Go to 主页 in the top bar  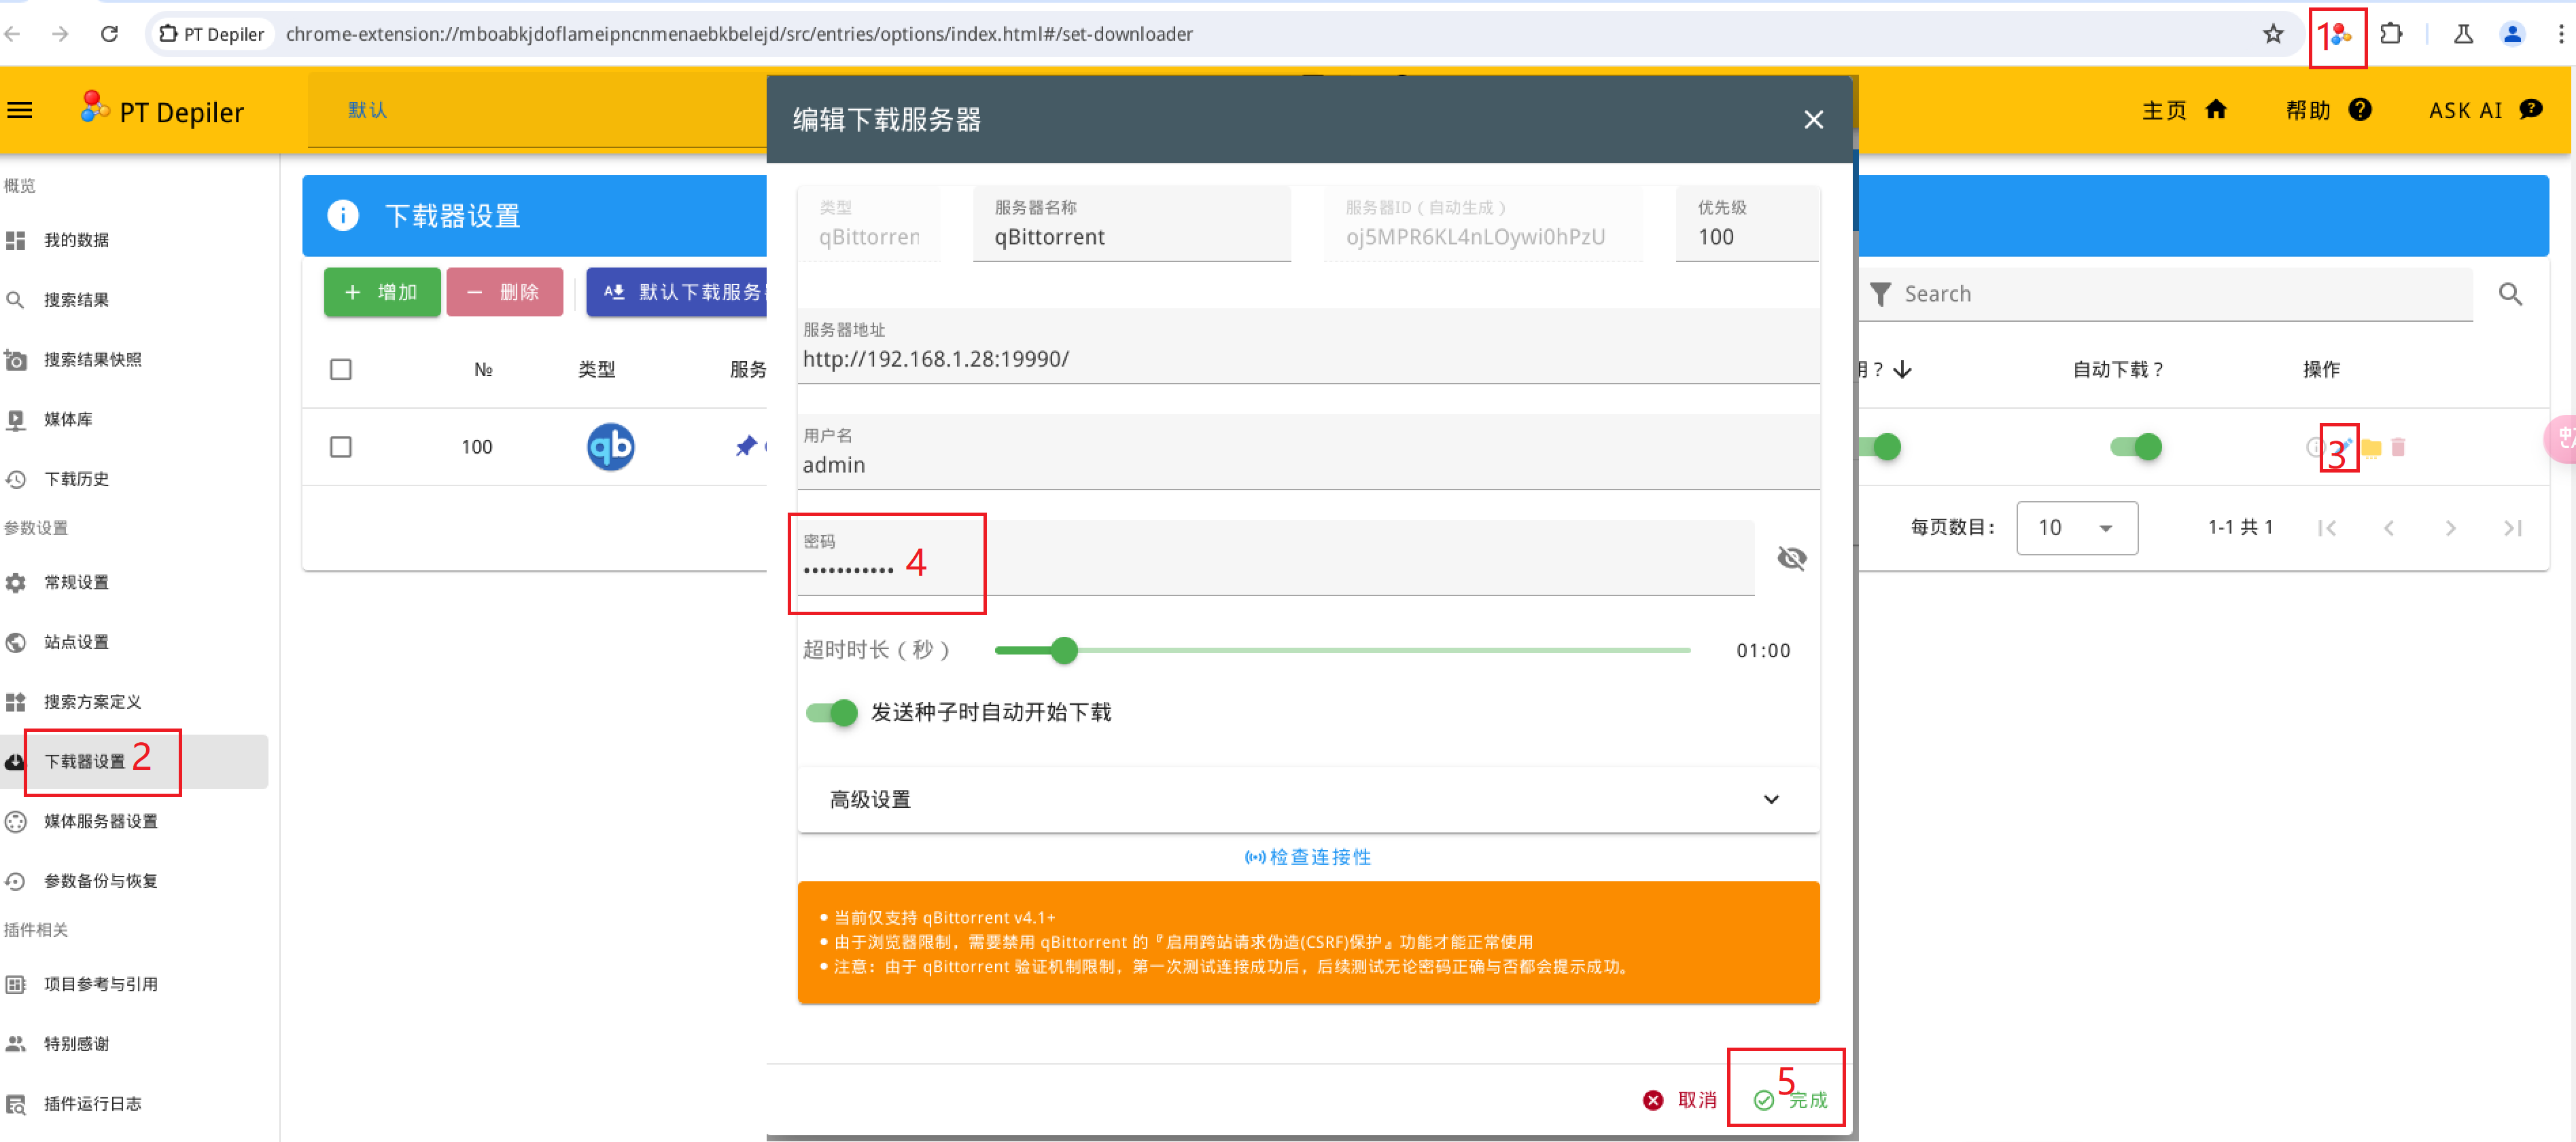(2184, 110)
